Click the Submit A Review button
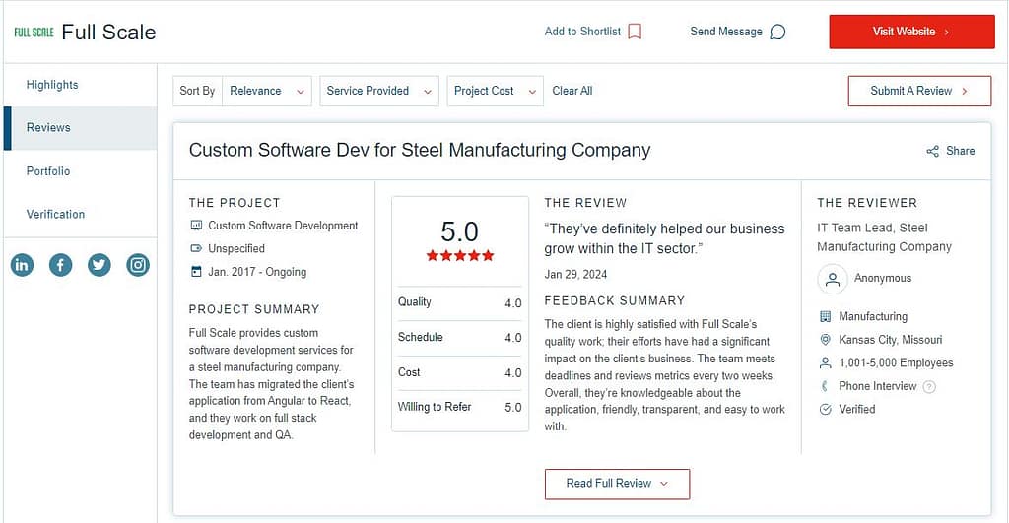 919,91
